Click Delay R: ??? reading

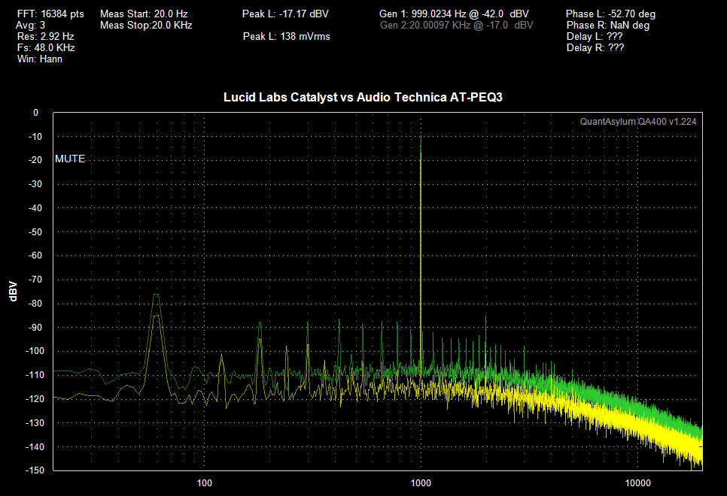[595, 47]
